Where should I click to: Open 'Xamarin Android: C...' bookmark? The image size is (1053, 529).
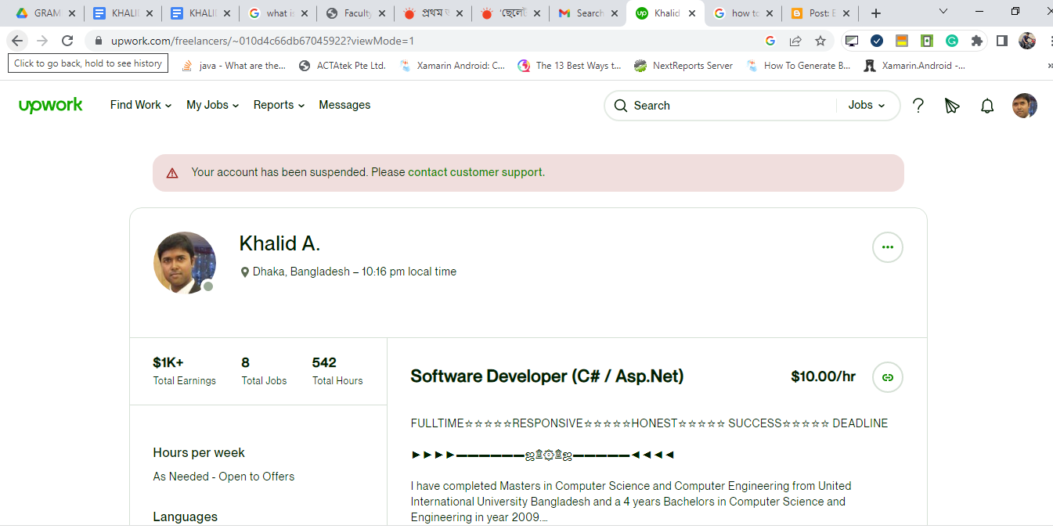[453, 66]
